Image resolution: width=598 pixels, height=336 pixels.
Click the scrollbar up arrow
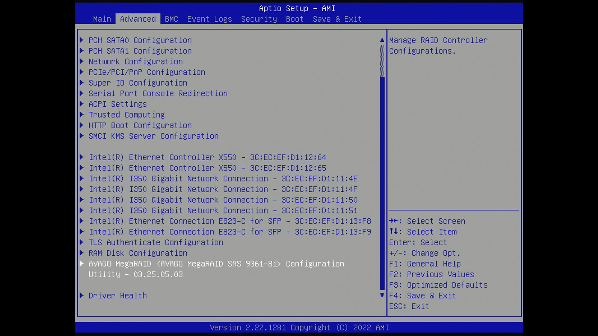[x=382, y=40]
